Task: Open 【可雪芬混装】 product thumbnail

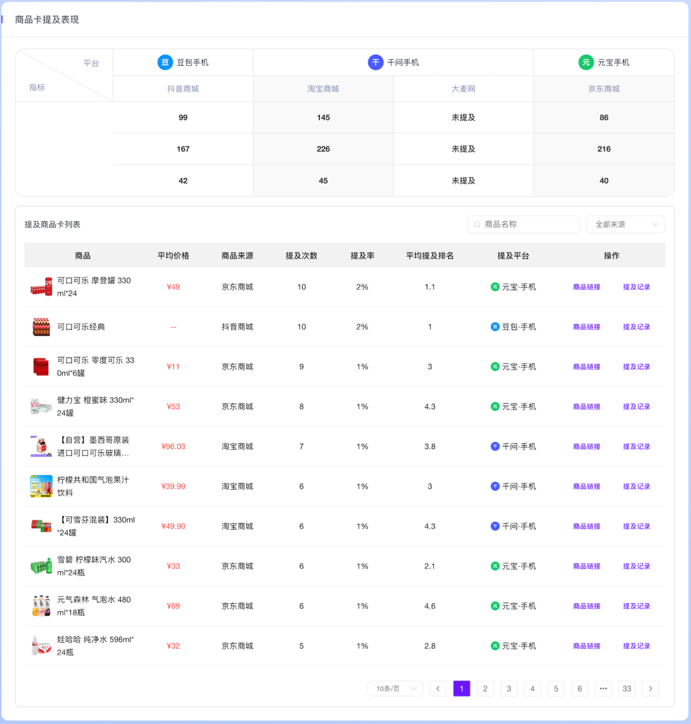Action: pos(41,526)
